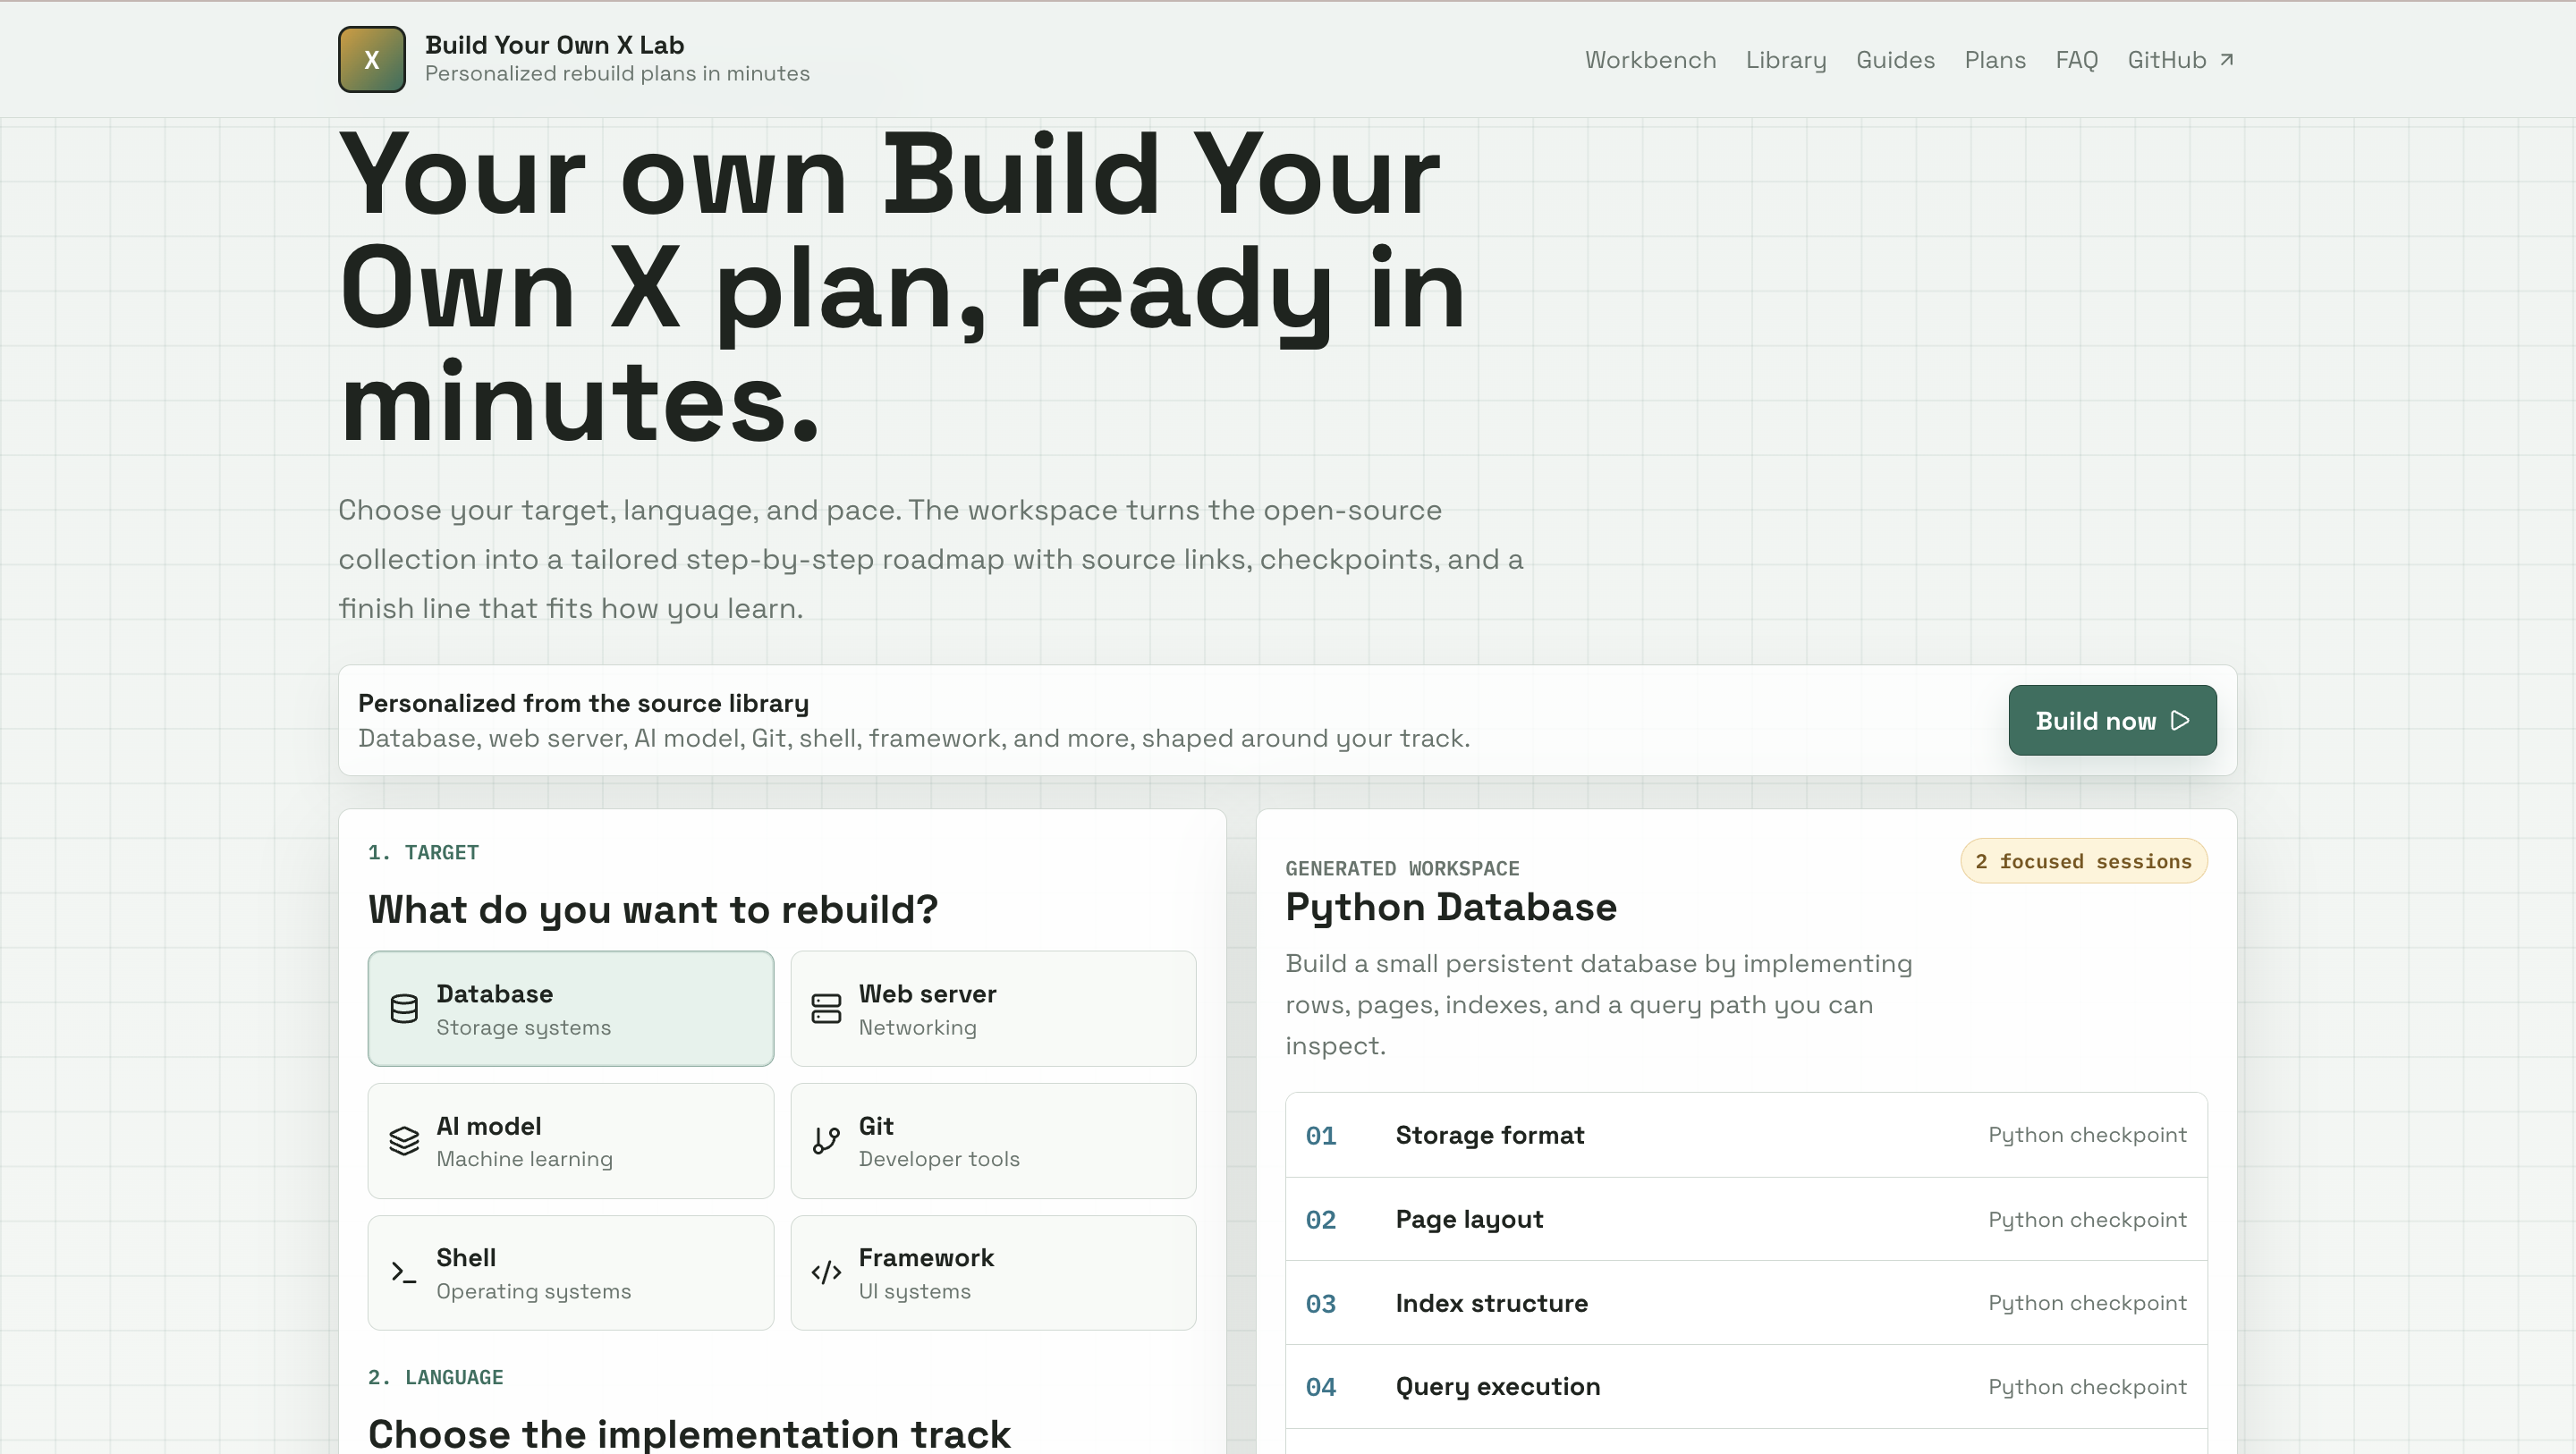This screenshot has height=1454, width=2576.
Task: Click the 2 focused sessions badge
Action: [2083, 861]
